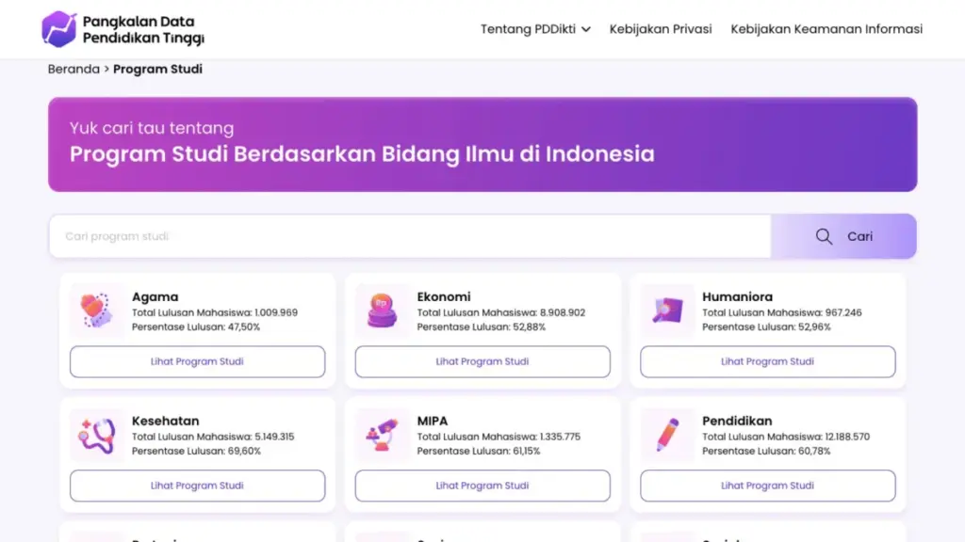The image size is (965, 542).
Task: Click the Agama heart icon
Action: click(x=97, y=311)
